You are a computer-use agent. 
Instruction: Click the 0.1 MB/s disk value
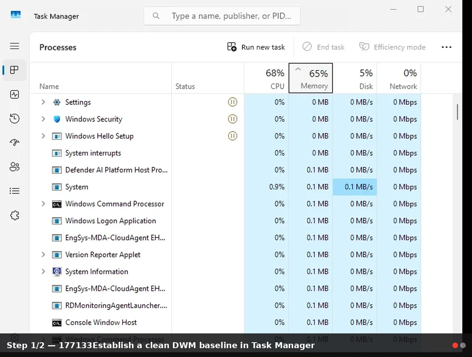(359, 187)
